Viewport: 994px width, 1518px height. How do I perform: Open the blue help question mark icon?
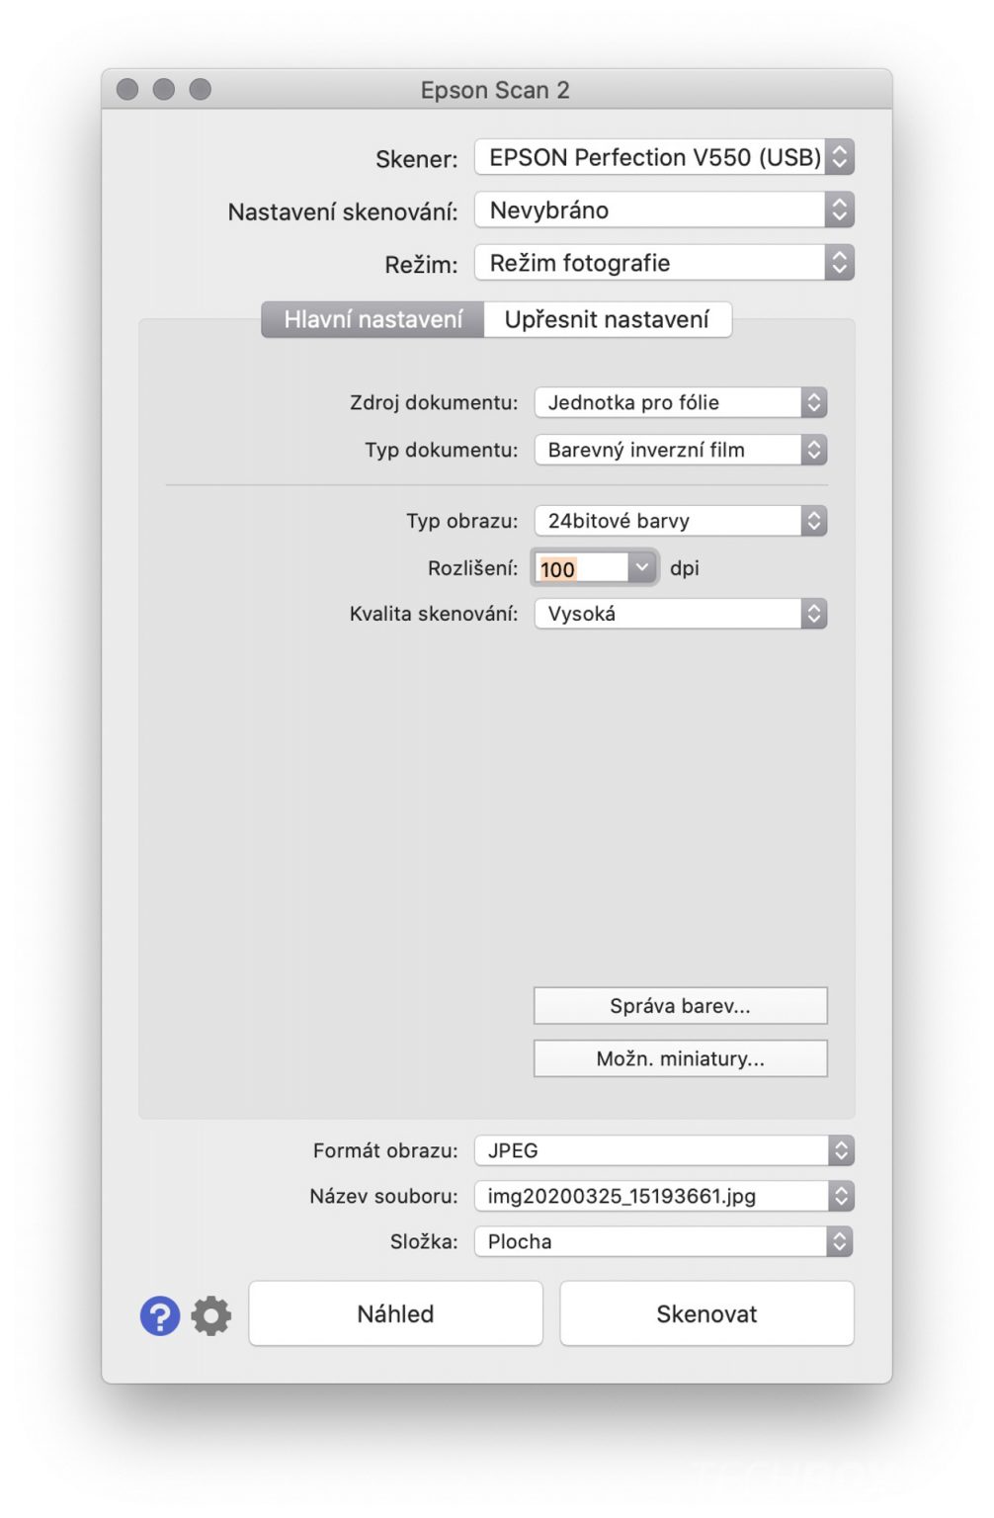[x=160, y=1315]
